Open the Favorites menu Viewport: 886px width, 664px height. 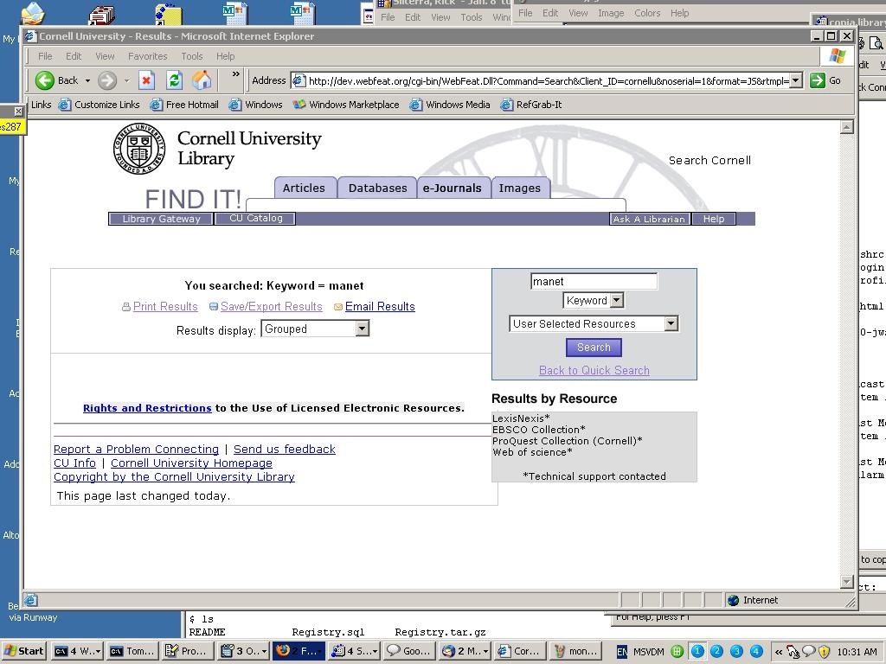pos(147,56)
